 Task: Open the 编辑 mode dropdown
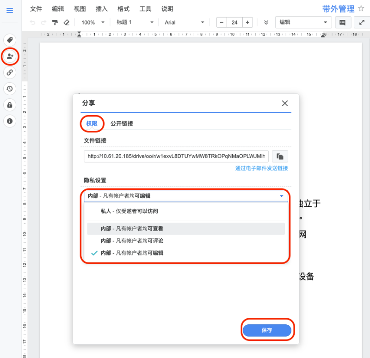(x=303, y=22)
